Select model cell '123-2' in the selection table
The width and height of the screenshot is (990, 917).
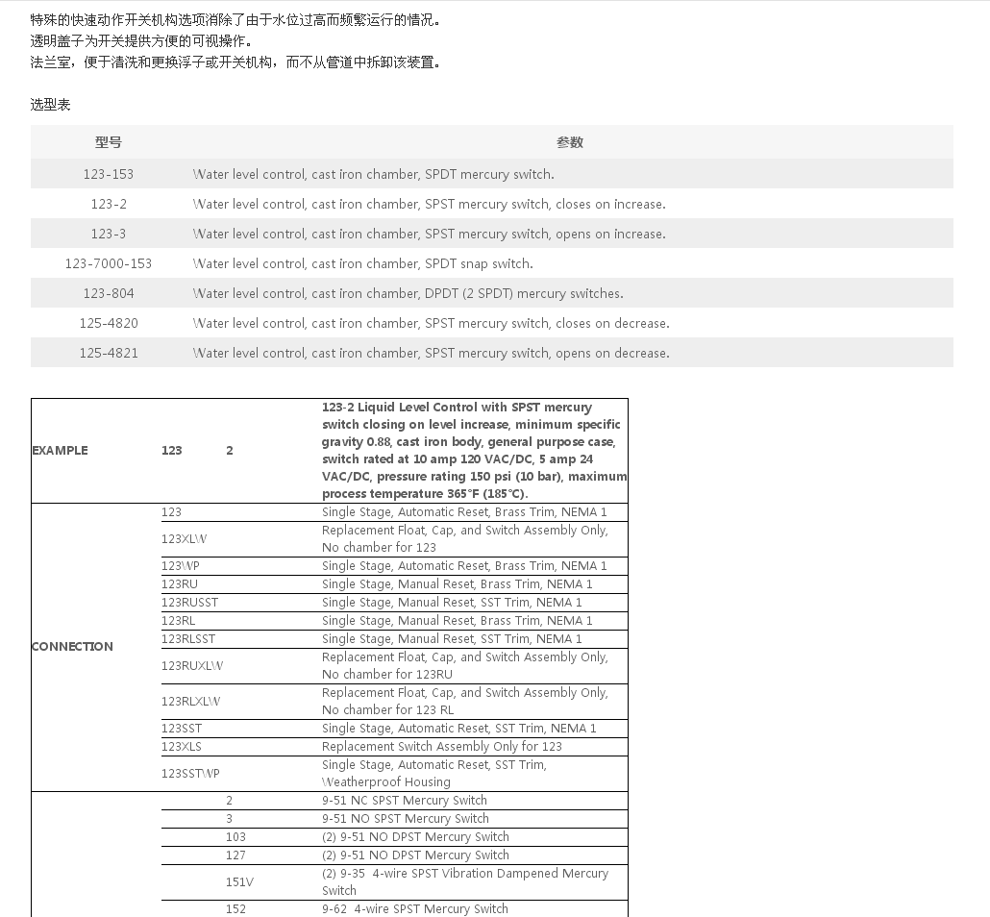pyautogui.click(x=108, y=204)
